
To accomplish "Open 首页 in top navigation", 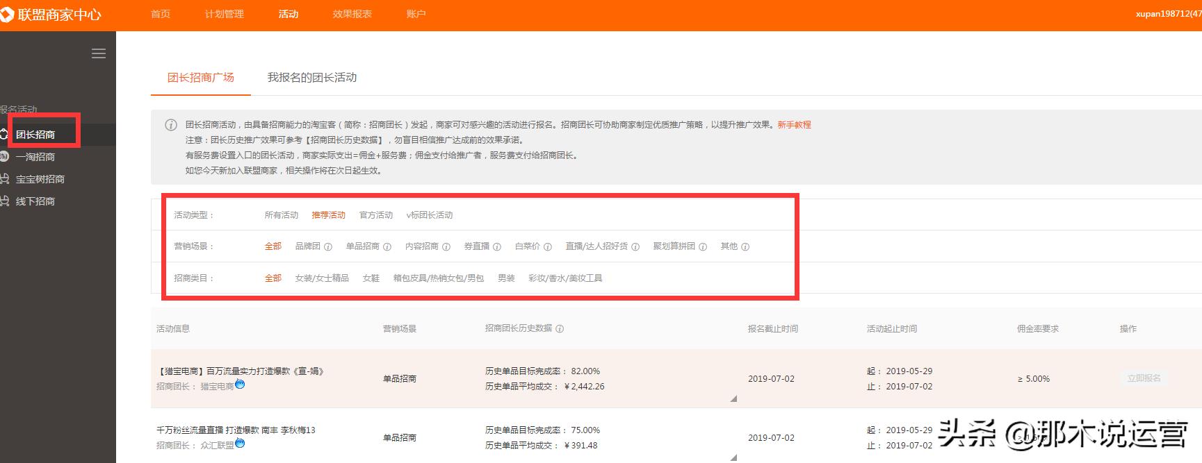I will (x=161, y=14).
